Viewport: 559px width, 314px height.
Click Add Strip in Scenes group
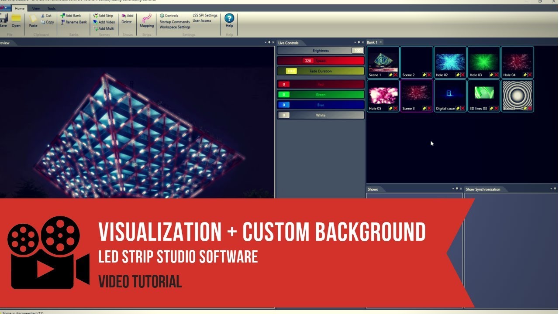(x=103, y=16)
